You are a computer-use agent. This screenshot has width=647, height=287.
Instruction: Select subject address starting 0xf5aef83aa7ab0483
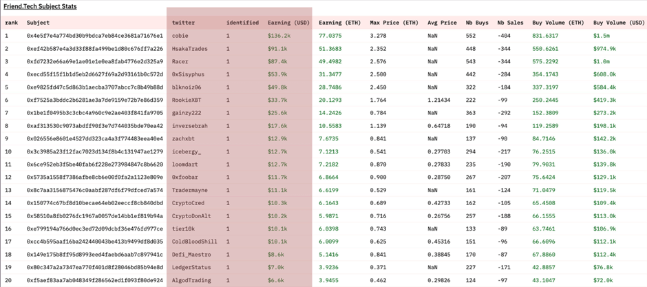[95, 280]
